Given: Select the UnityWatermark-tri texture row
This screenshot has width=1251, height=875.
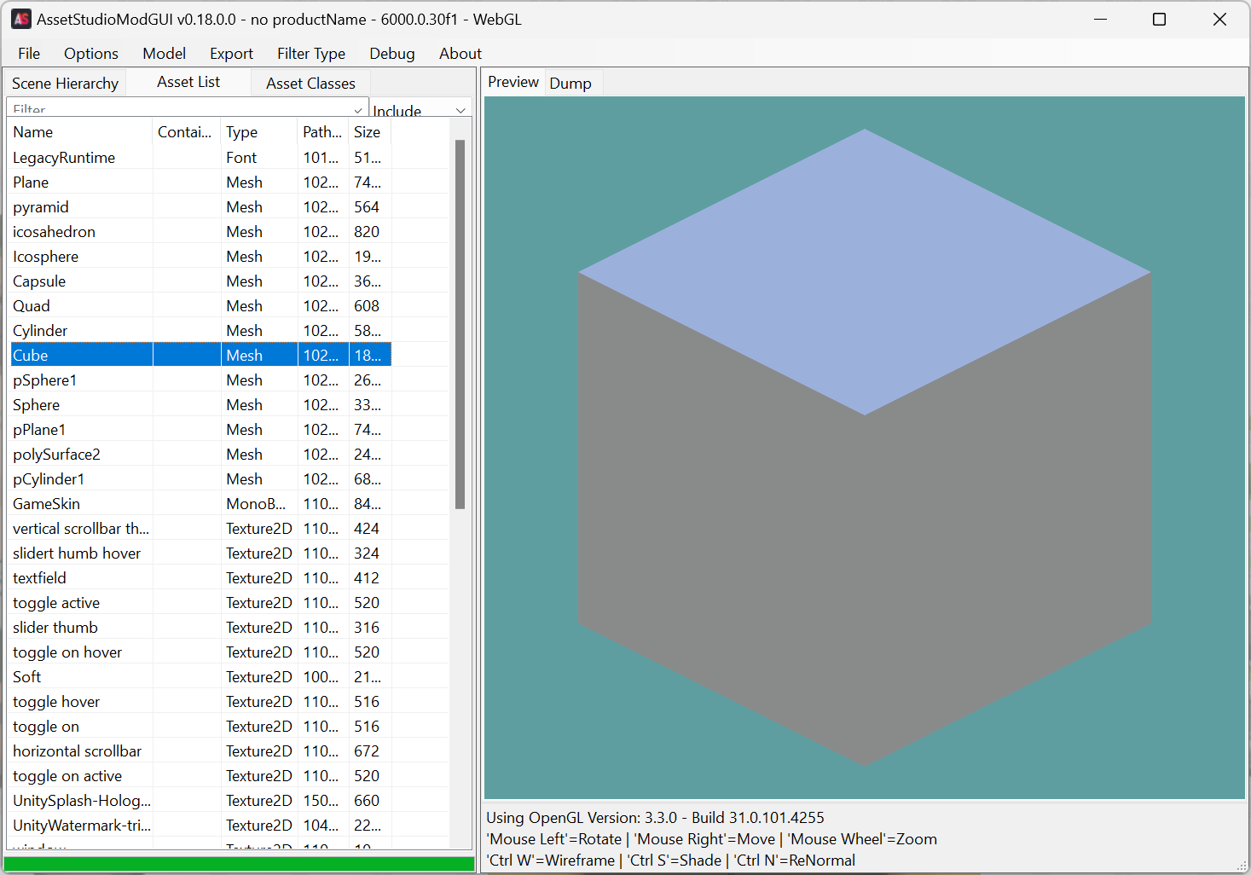Looking at the screenshot, I should point(200,826).
